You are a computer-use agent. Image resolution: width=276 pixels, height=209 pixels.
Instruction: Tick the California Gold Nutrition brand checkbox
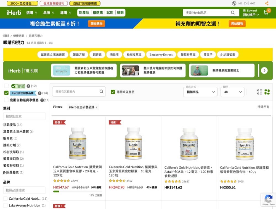click(x=6, y=198)
